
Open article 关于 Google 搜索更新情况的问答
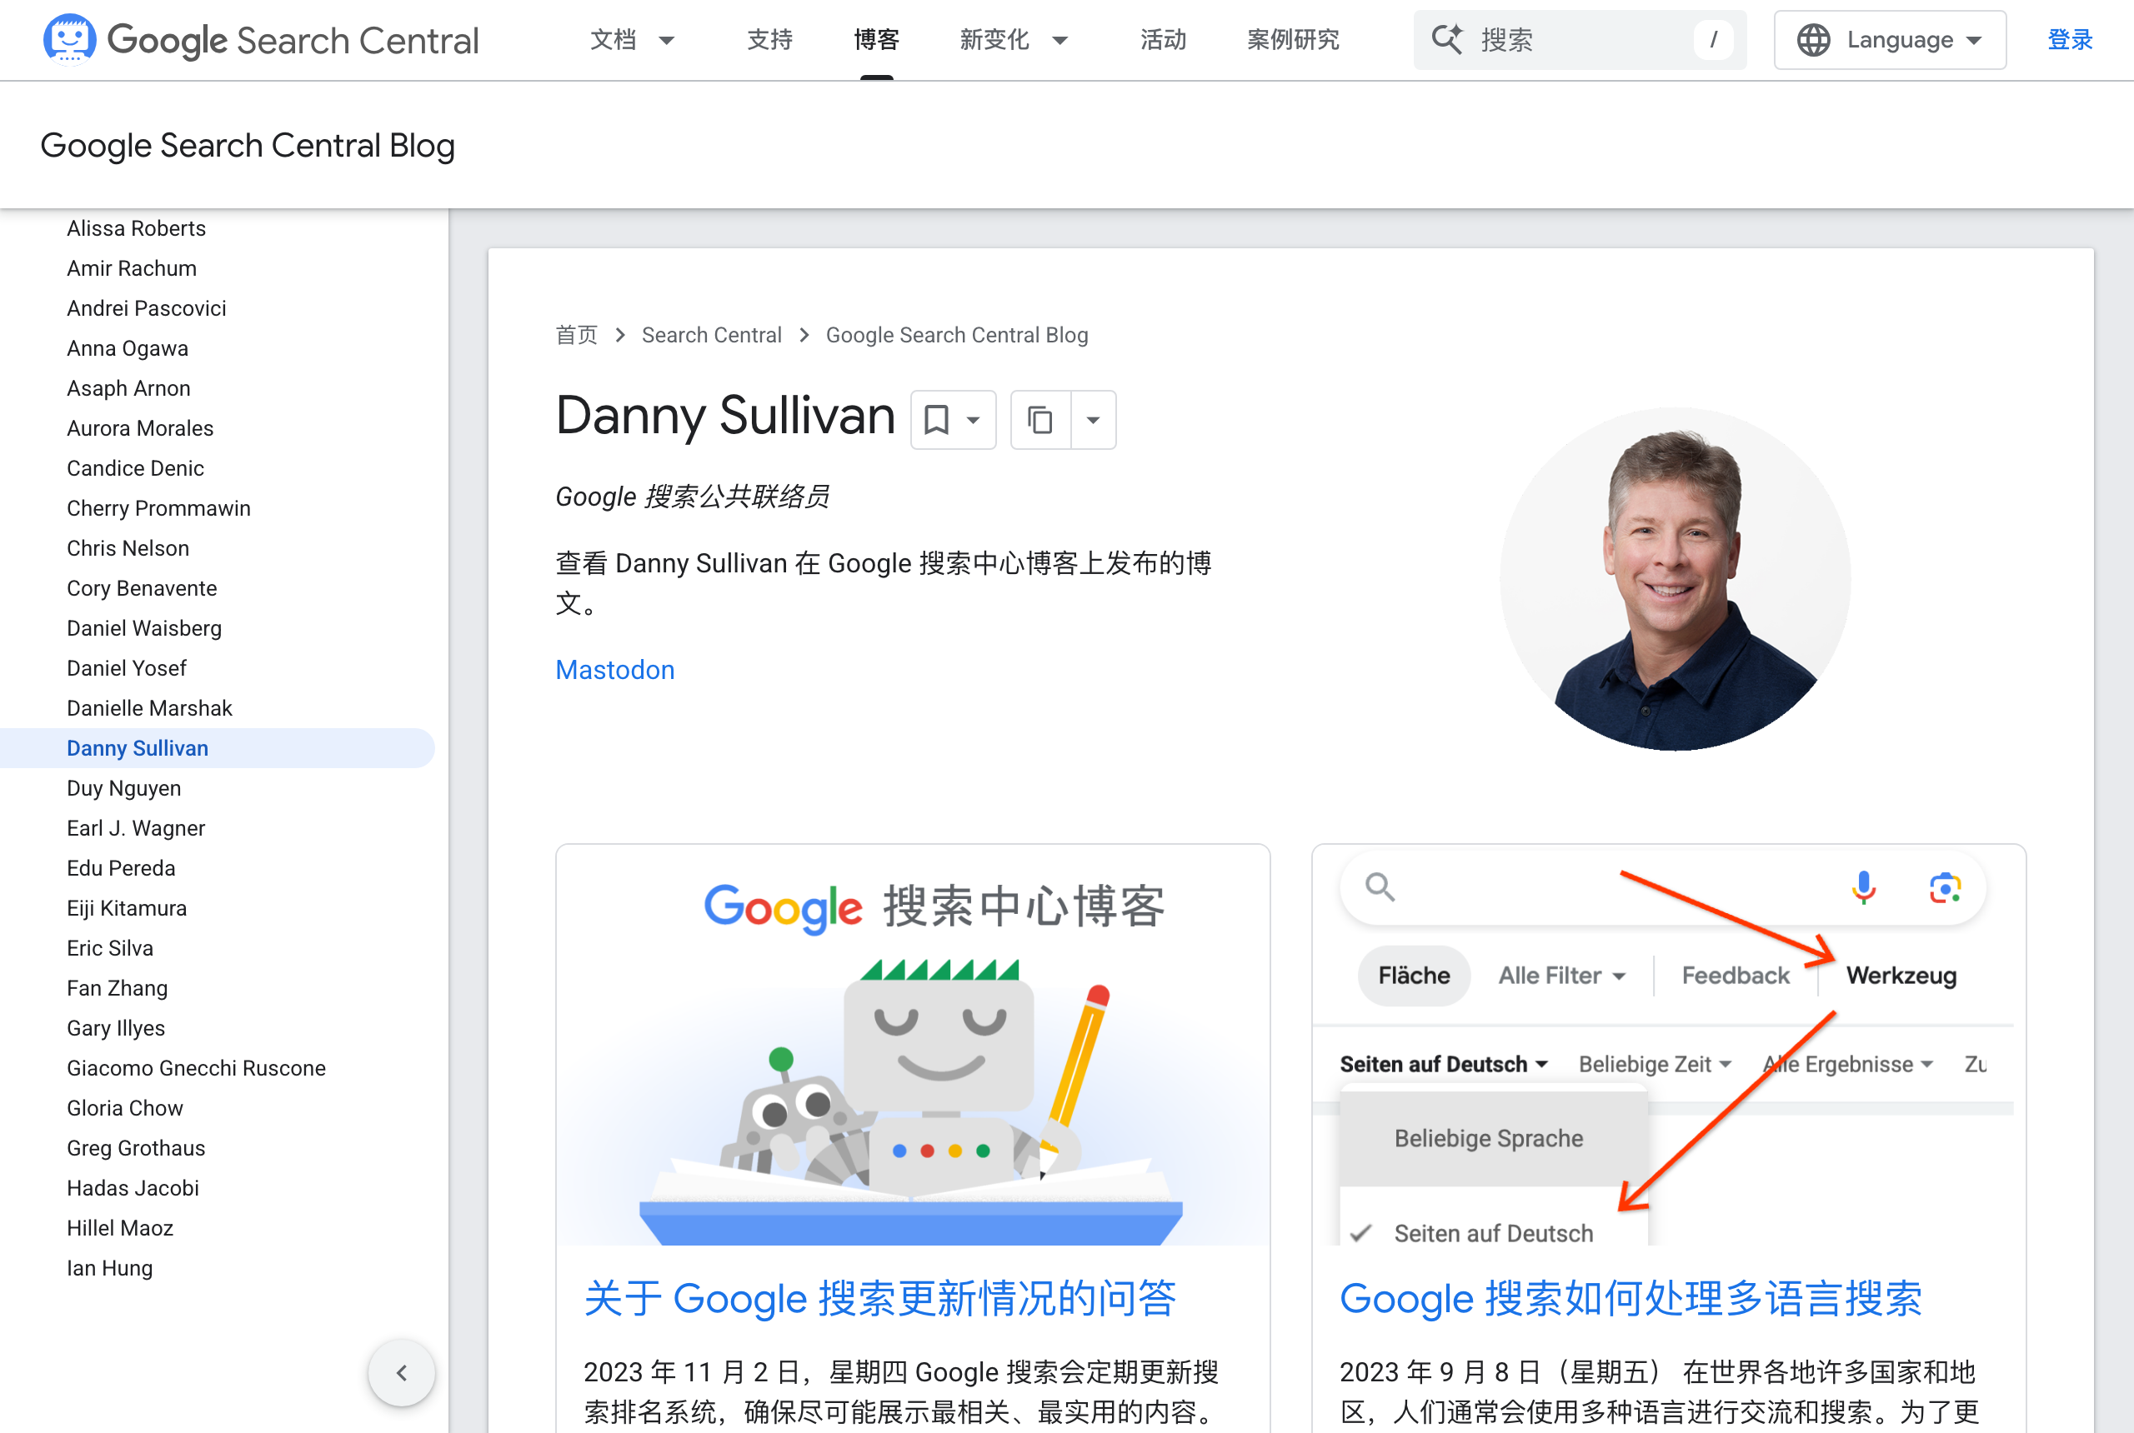(879, 1299)
